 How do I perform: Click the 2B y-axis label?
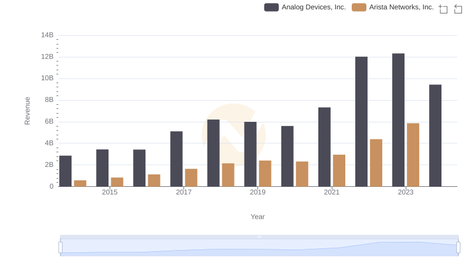coord(49,165)
